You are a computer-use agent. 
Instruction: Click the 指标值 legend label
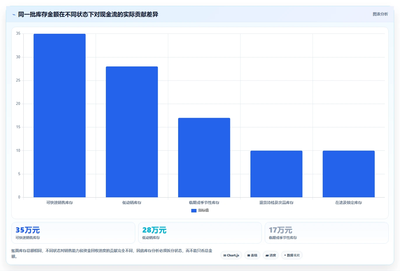tap(203, 210)
